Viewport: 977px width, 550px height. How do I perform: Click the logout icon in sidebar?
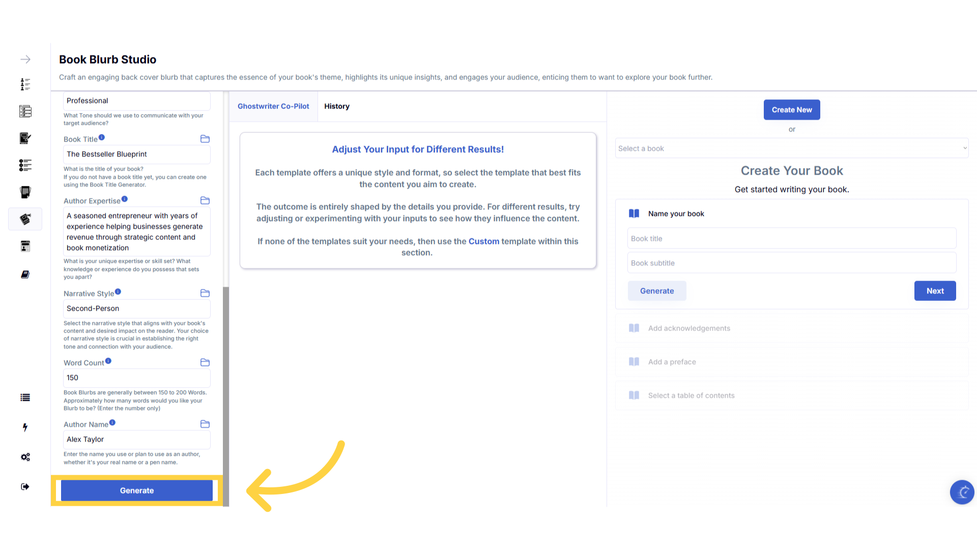(25, 487)
